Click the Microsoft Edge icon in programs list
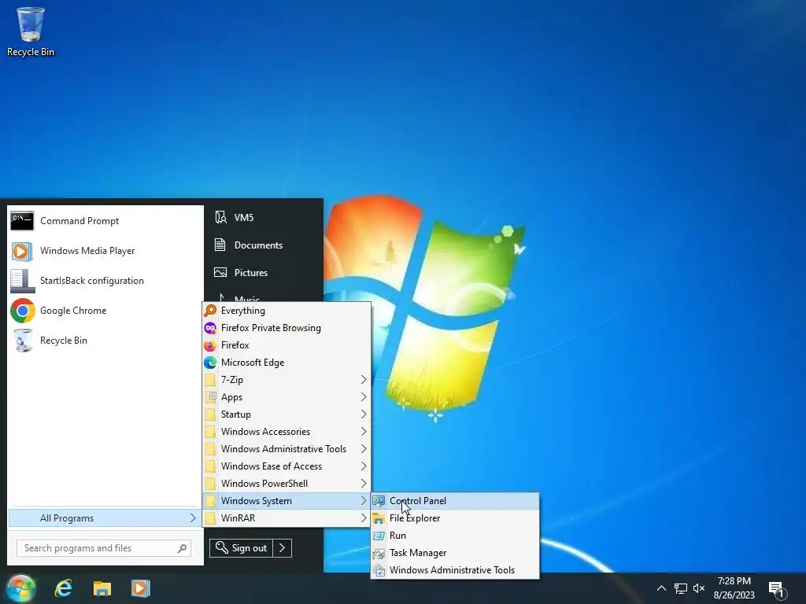The height and width of the screenshot is (604, 806). (210, 363)
